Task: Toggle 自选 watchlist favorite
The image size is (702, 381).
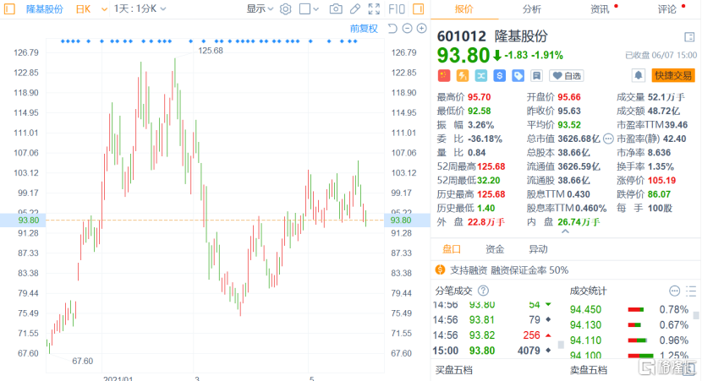Action: pyautogui.click(x=568, y=75)
